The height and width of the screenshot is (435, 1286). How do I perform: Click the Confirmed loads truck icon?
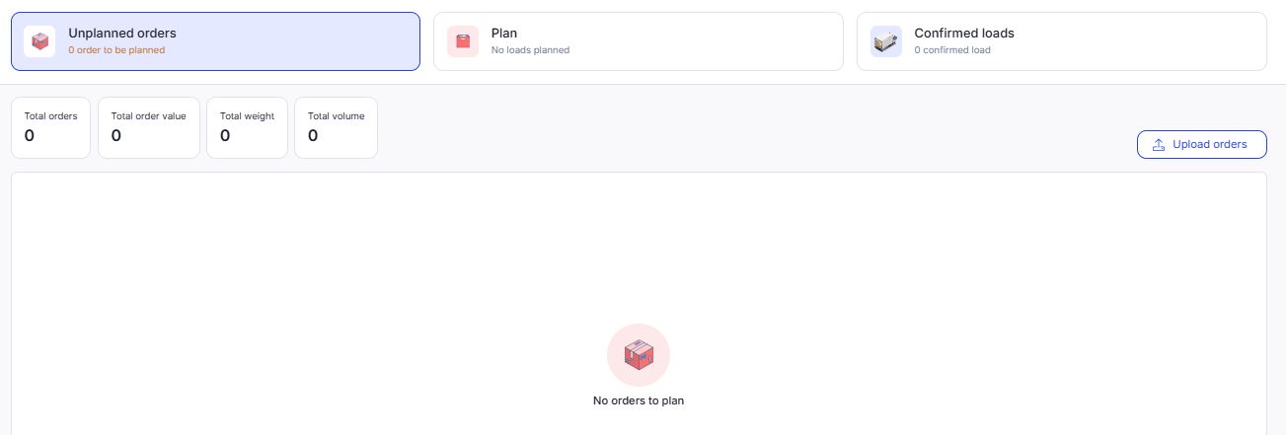pyautogui.click(x=886, y=41)
